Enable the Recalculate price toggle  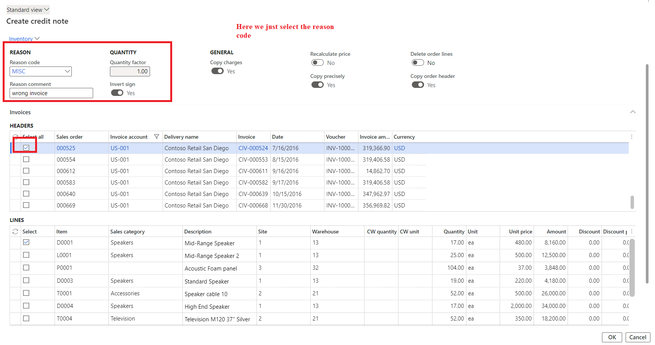[317, 62]
